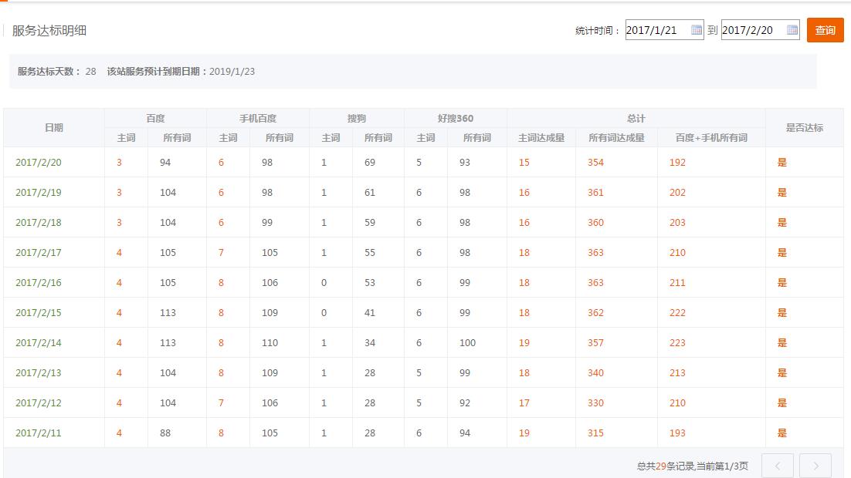Screen dimensions: 851x478
Task: Click the 主词达成量 sub-header
Action: click(541, 138)
